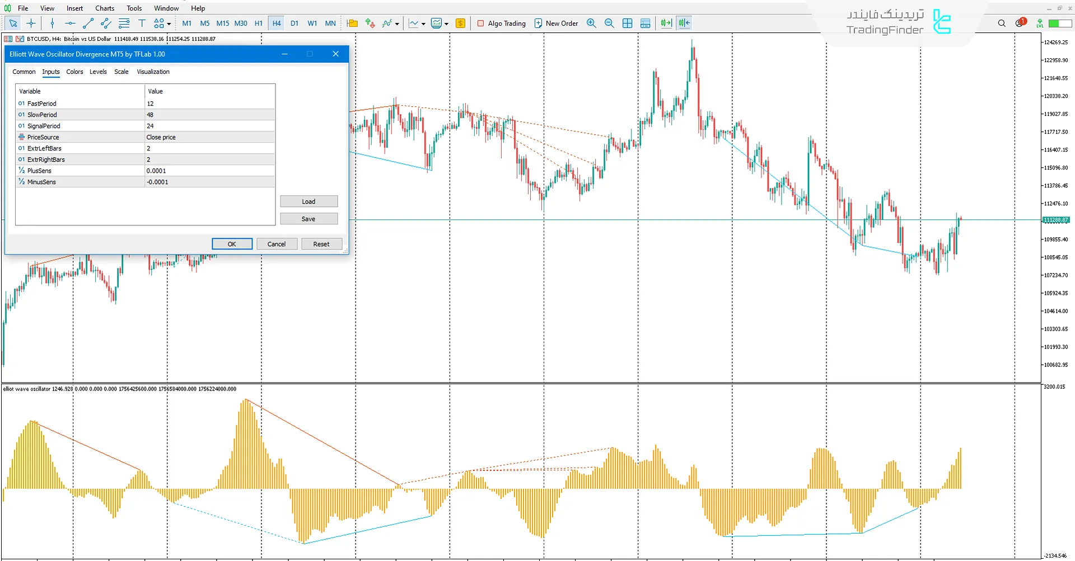
Task: Open the chart type dropdown
Action: point(424,23)
